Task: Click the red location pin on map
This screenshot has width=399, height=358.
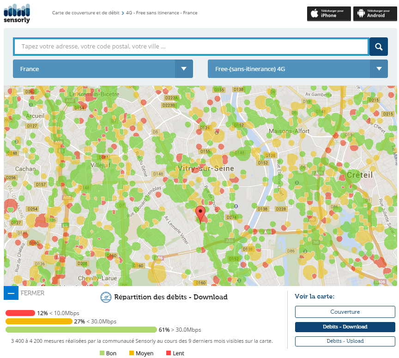Action: 200,215
